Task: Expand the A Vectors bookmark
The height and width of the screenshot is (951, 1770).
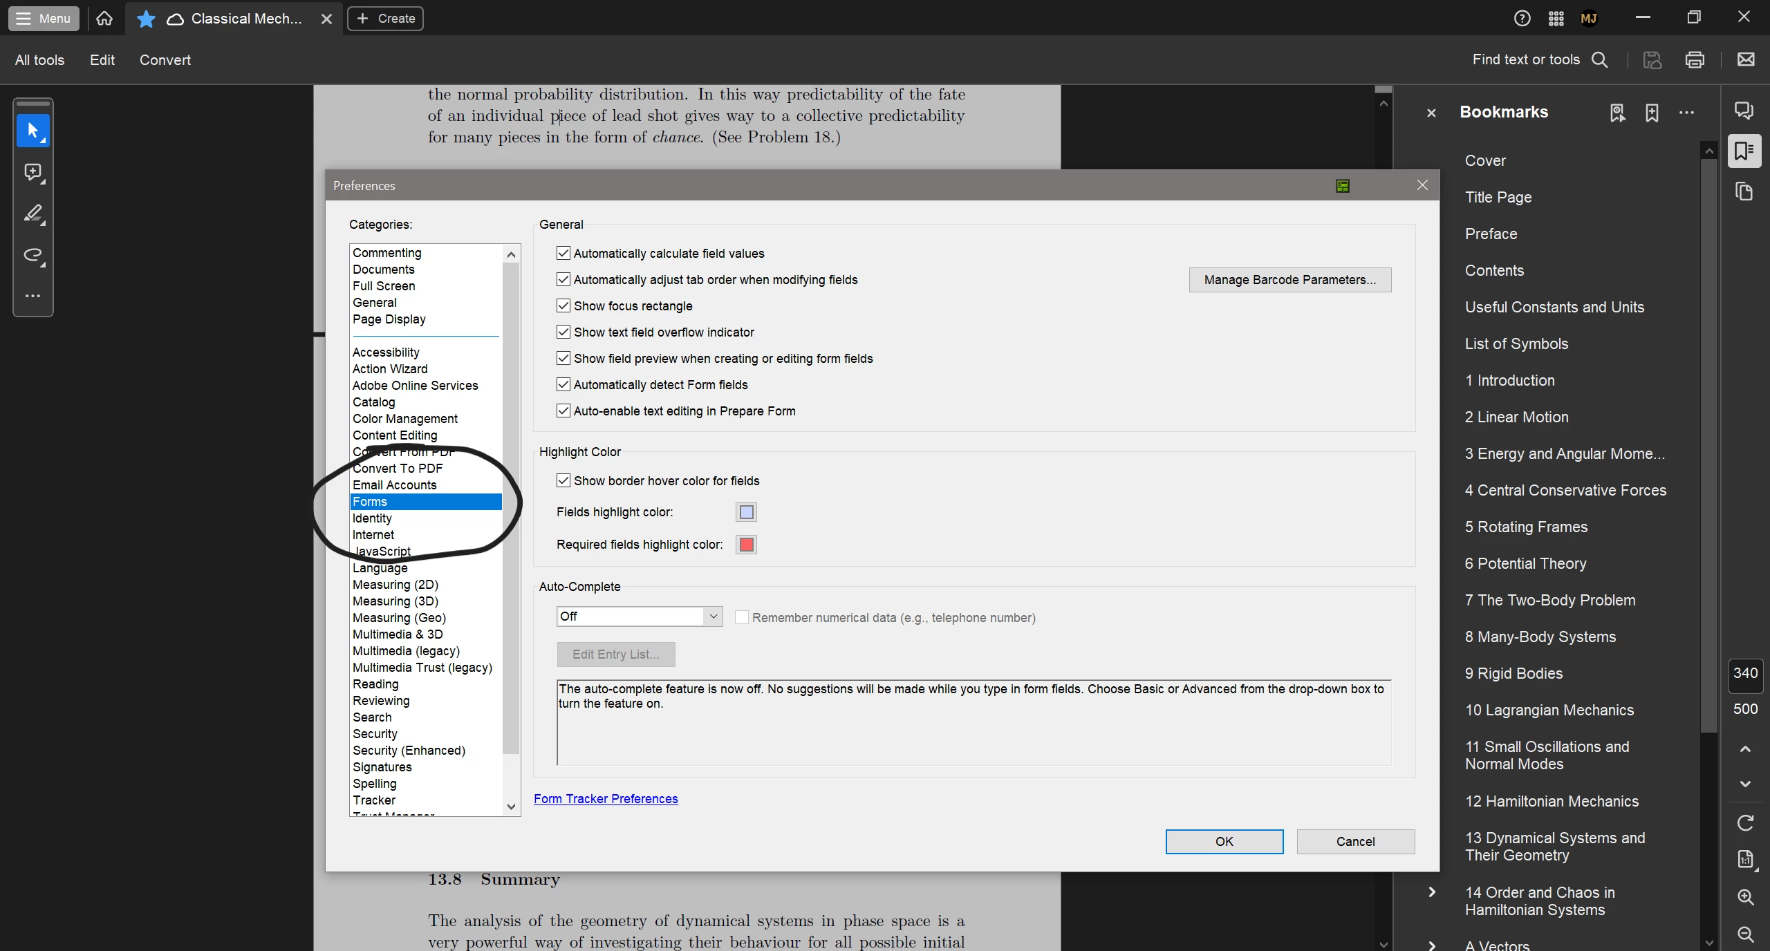Action: point(1432,945)
